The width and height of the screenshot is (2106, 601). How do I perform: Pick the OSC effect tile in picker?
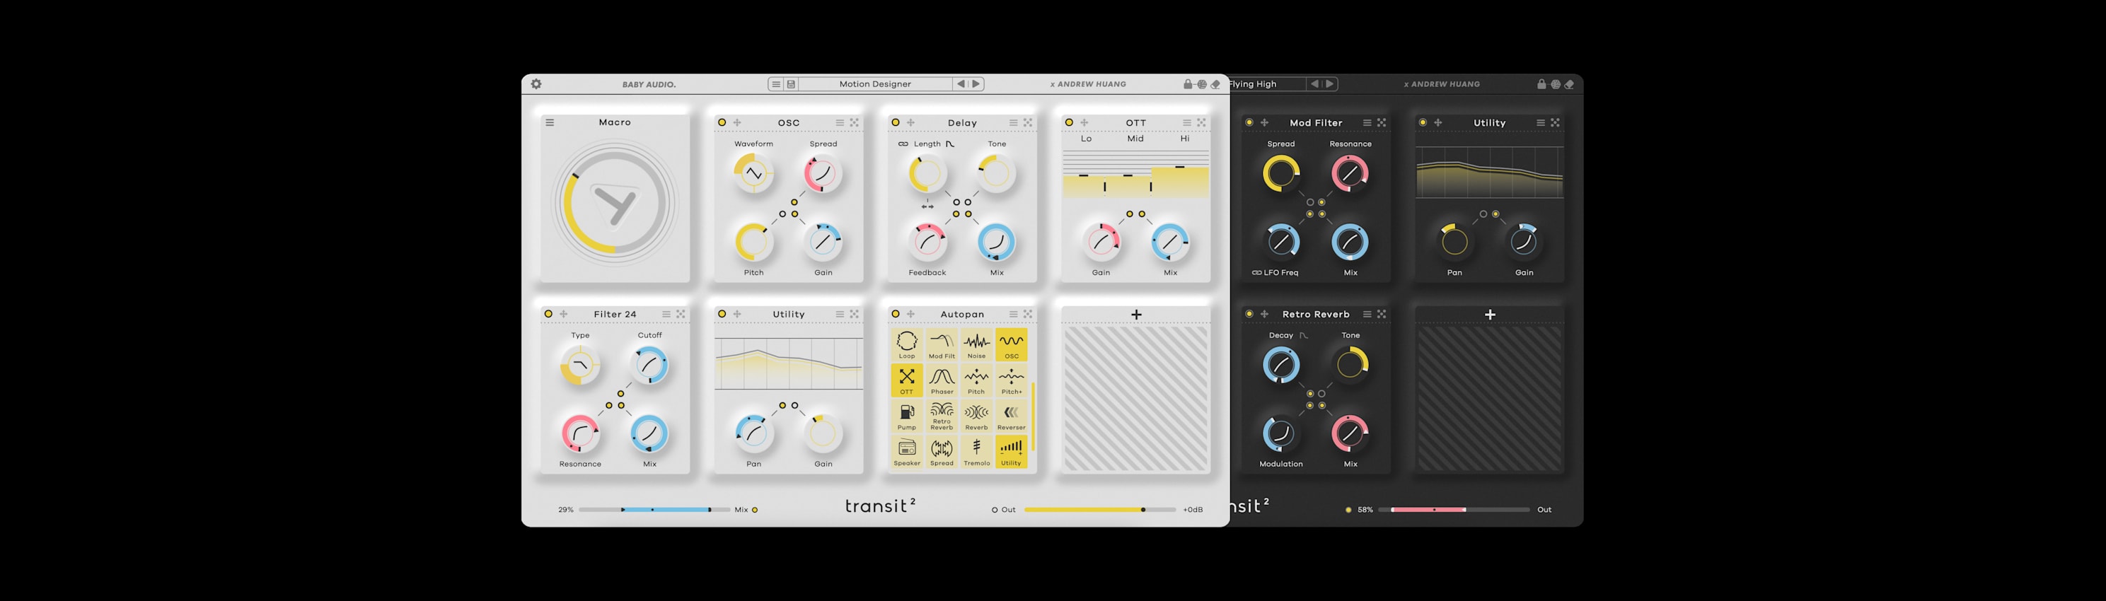(1012, 346)
